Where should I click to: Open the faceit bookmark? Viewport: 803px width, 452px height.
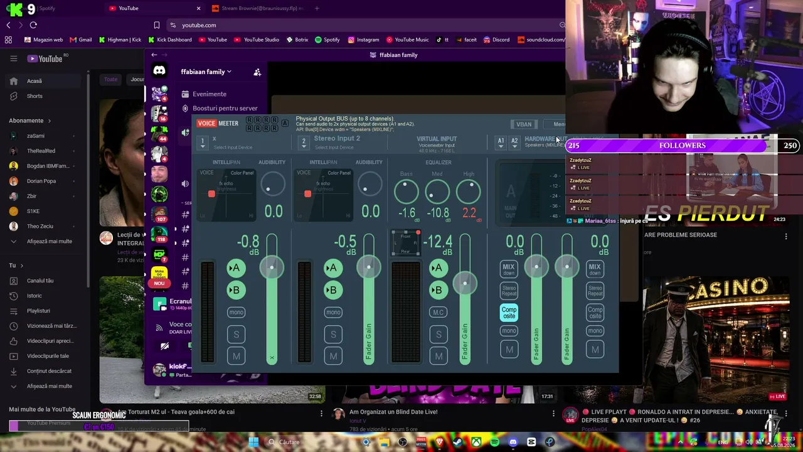point(465,40)
